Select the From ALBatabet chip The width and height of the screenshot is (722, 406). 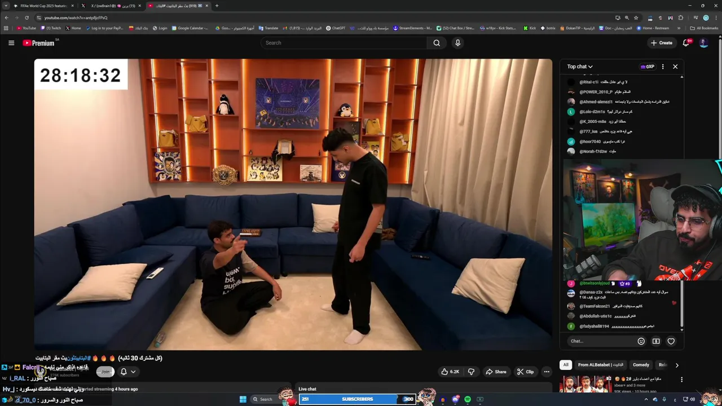(601, 365)
